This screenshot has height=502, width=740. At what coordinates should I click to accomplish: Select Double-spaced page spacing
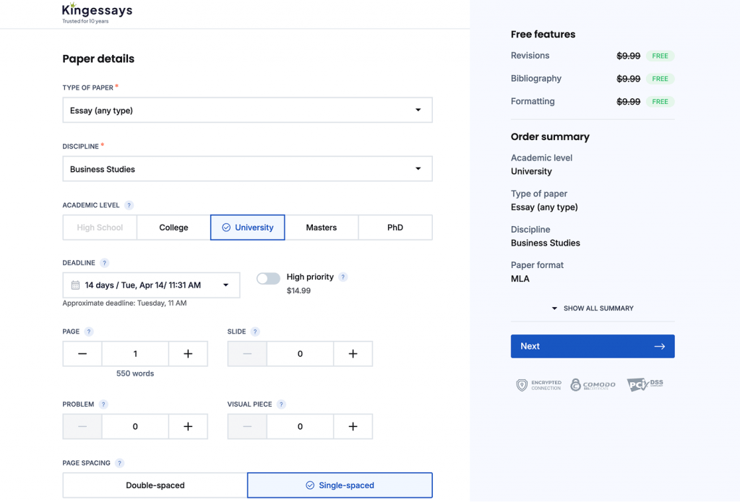click(155, 485)
